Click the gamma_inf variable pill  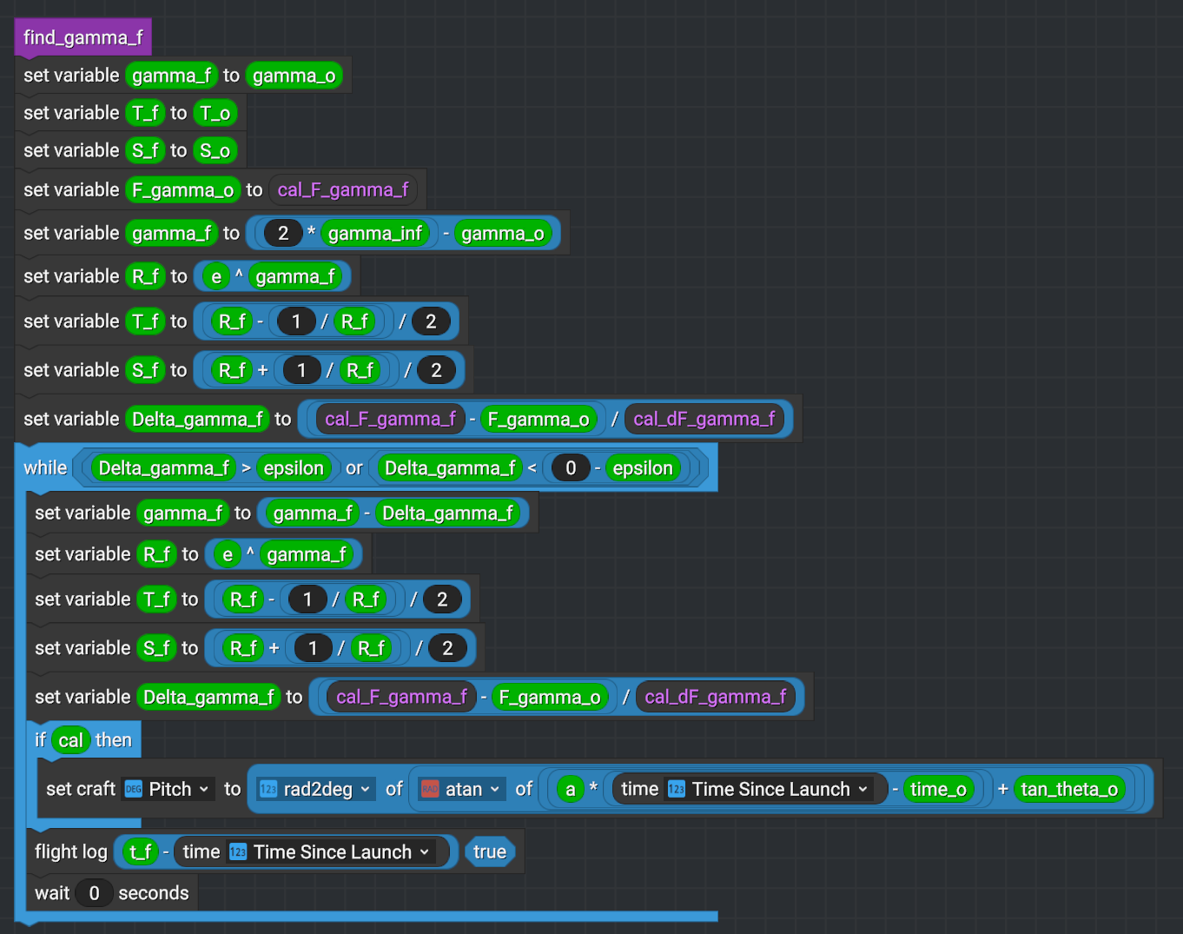375,233
